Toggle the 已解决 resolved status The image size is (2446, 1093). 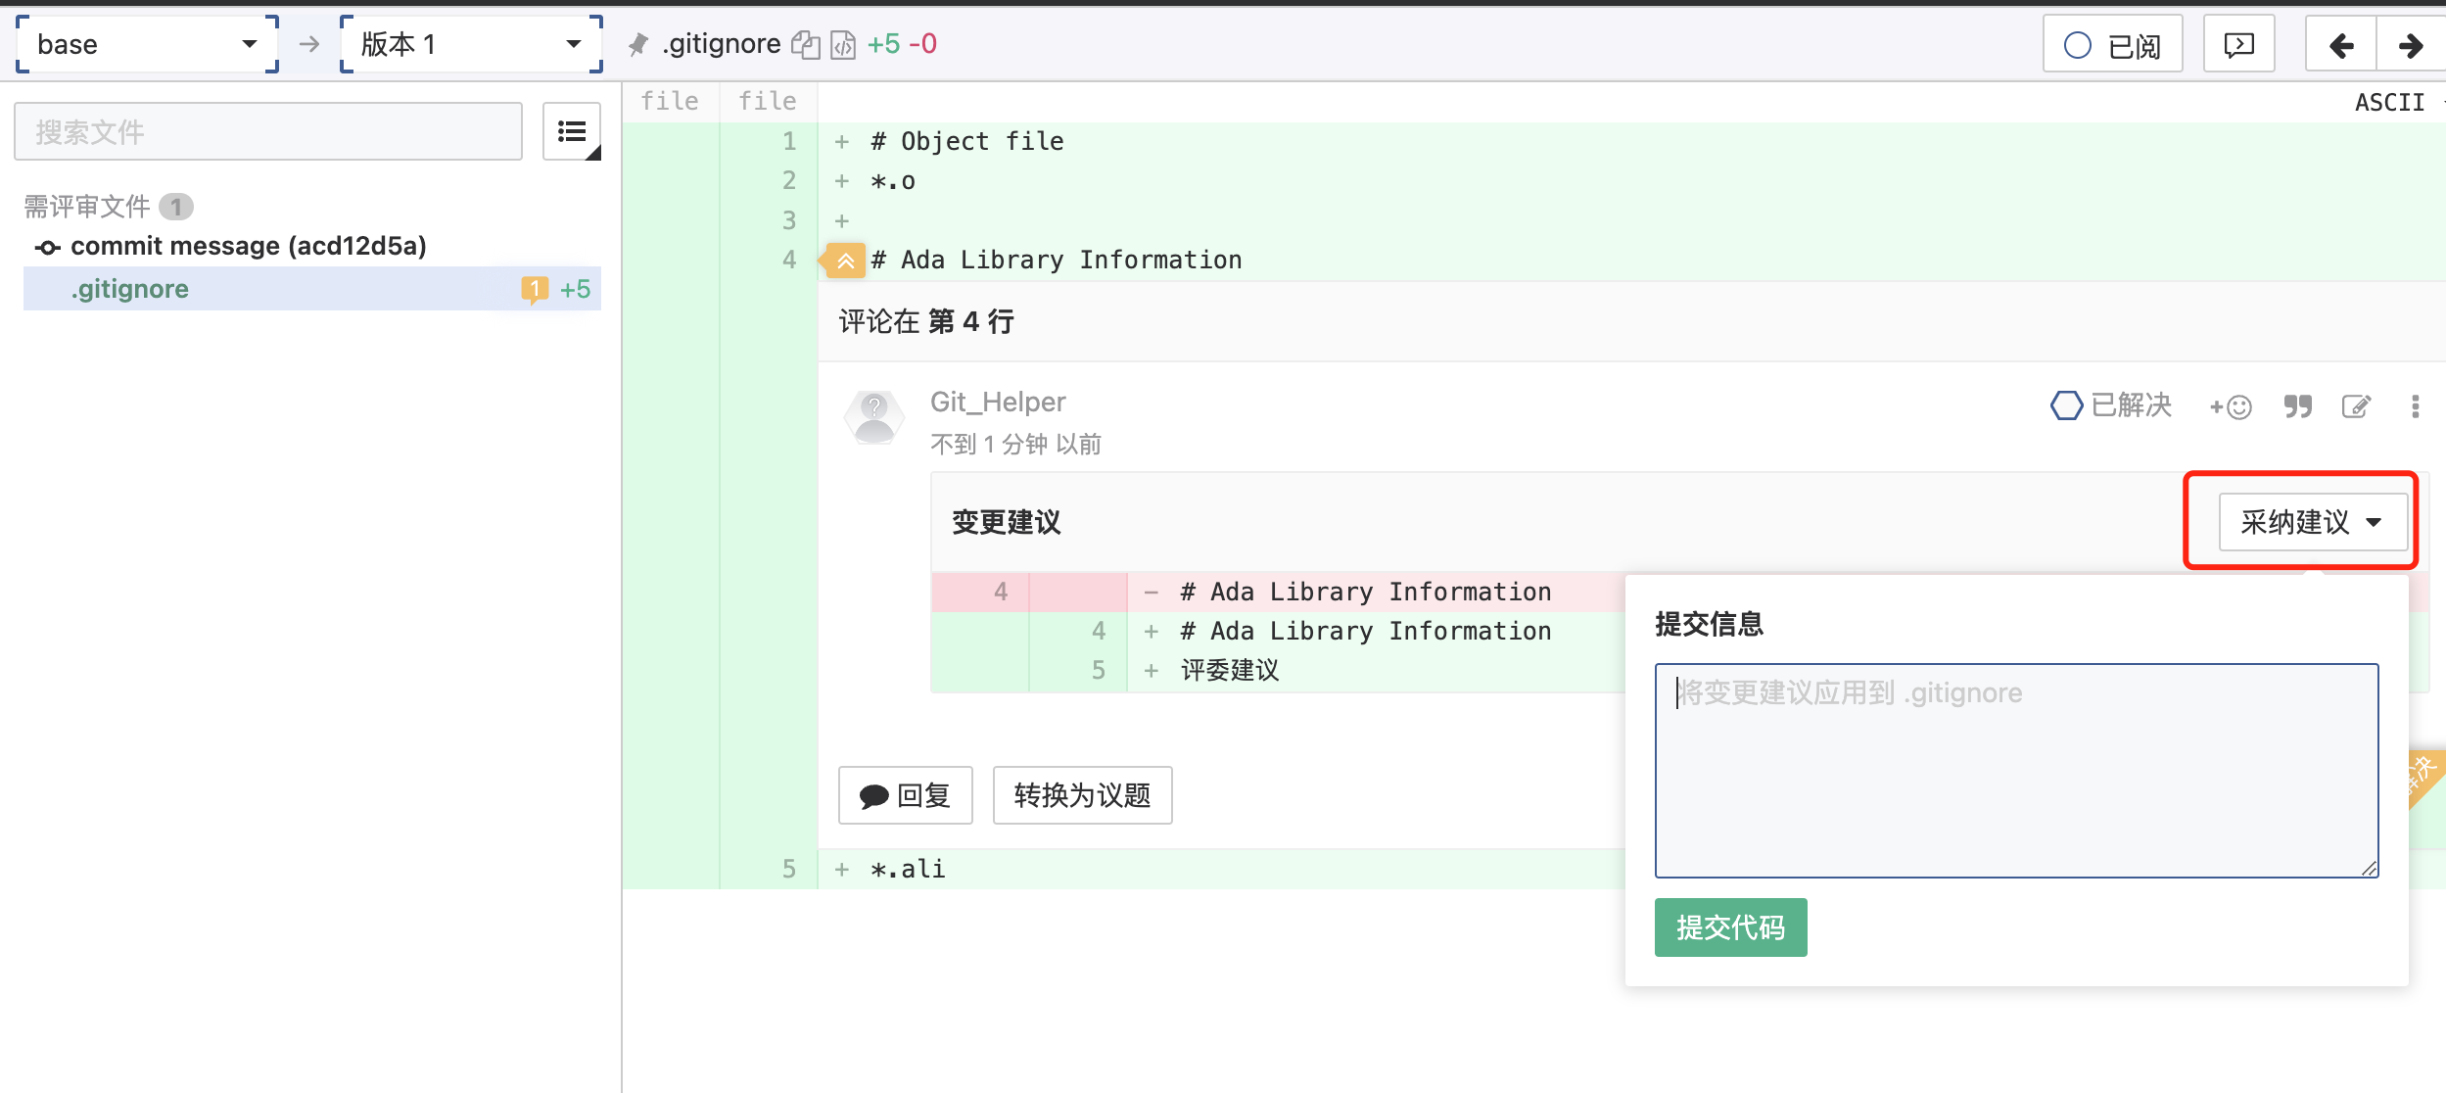(x=2111, y=405)
